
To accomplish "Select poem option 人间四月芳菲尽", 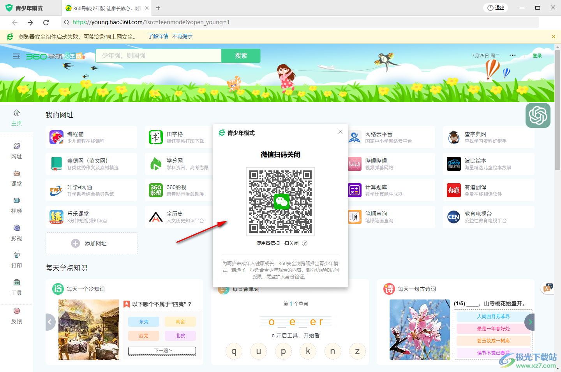I will pyautogui.click(x=493, y=317).
